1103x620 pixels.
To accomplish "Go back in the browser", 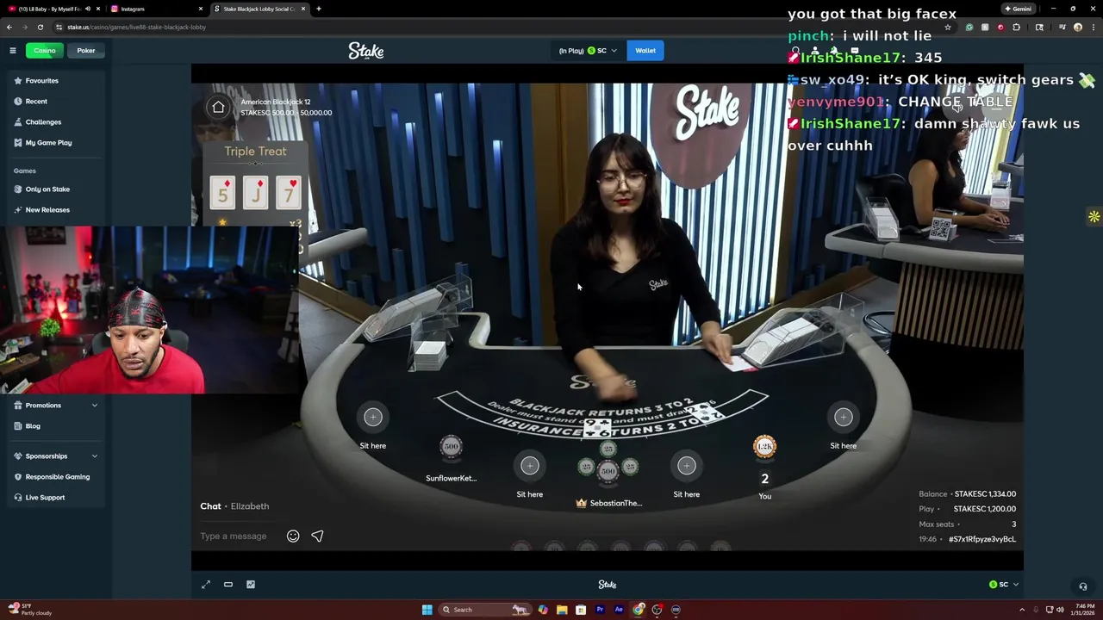I will [x=9, y=27].
